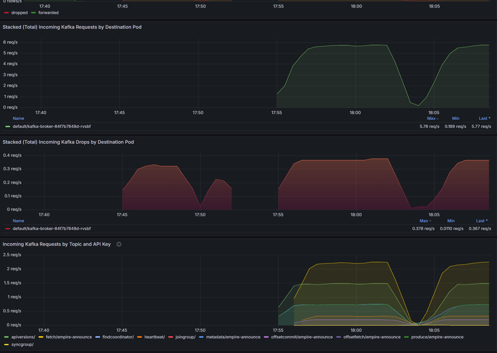Screen dimensions: 497x353
Task: Toggle the forwarded series in flows legend
Action: coord(48,13)
